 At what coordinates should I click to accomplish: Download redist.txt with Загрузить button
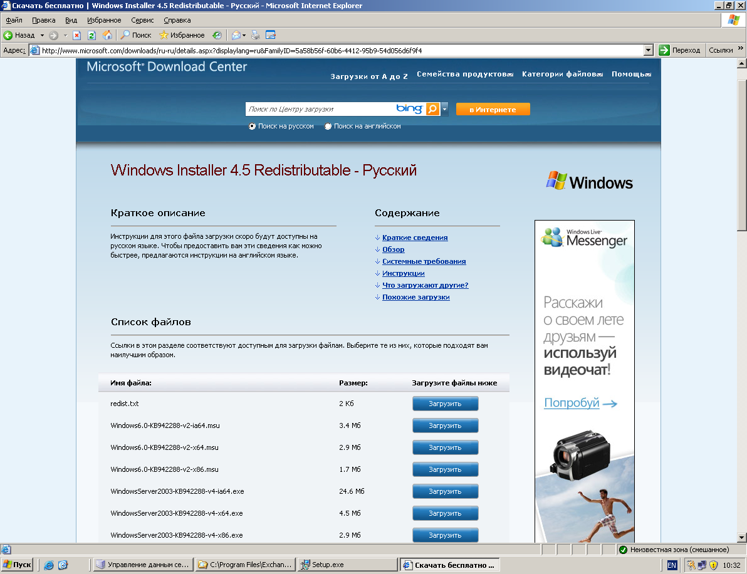pyautogui.click(x=445, y=404)
